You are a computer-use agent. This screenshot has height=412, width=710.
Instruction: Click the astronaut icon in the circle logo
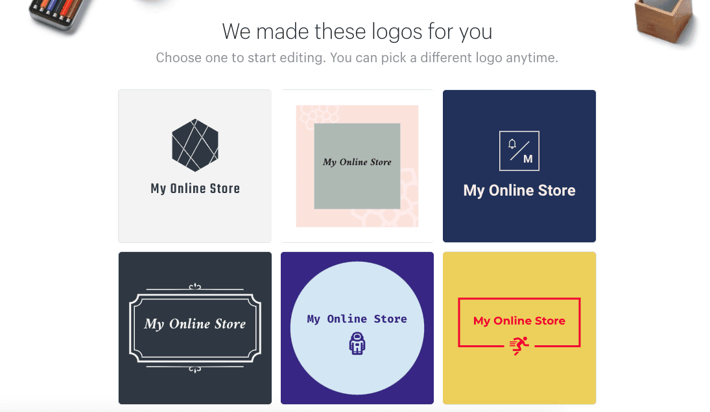pos(357,343)
